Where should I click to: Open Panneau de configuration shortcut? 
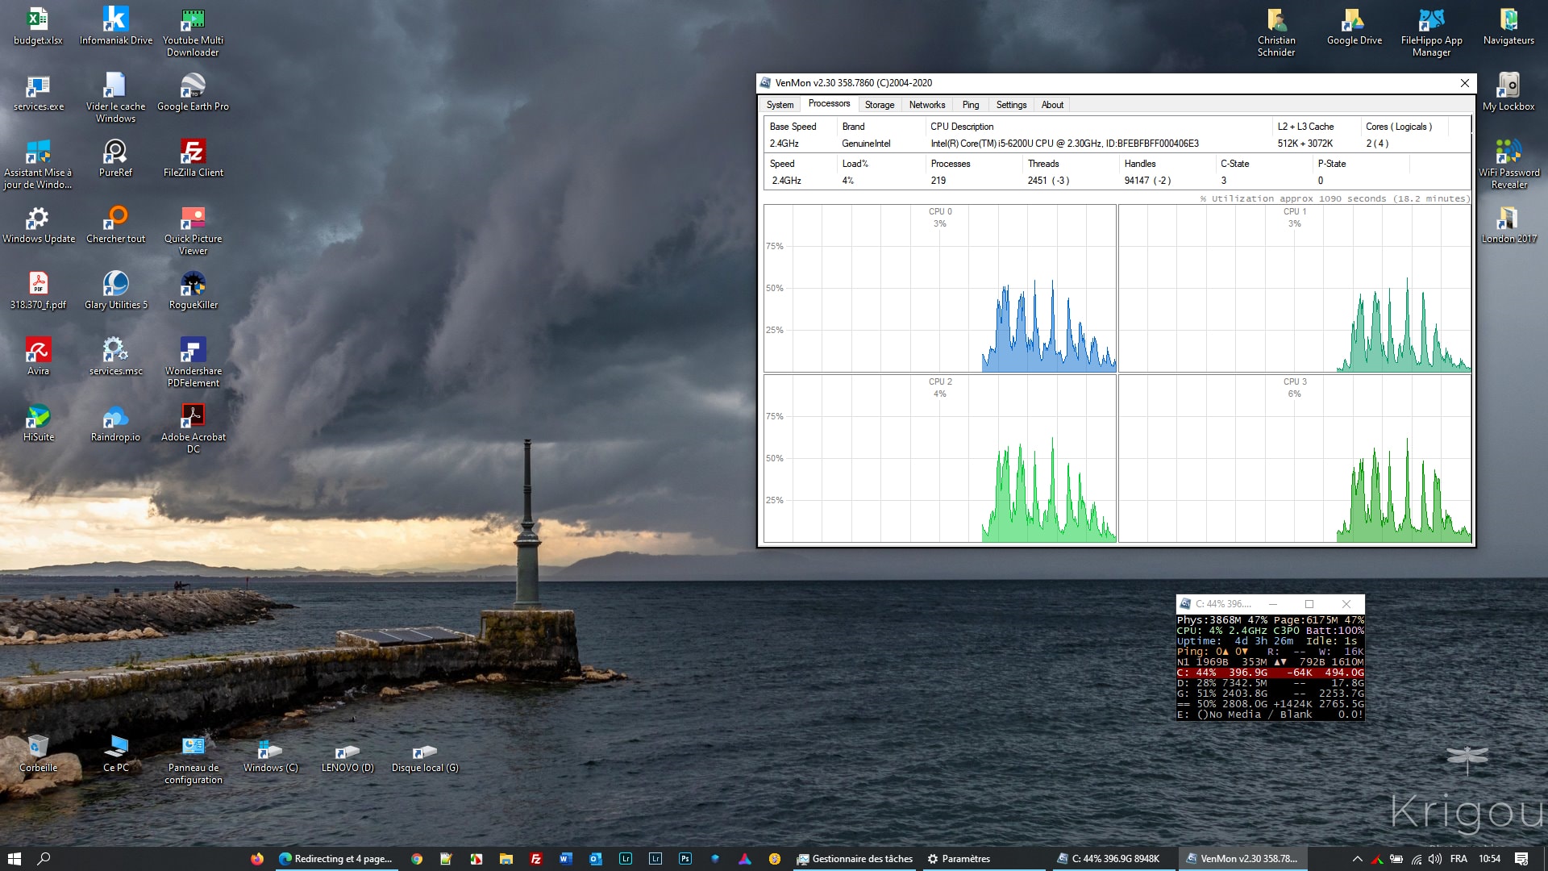point(193,759)
